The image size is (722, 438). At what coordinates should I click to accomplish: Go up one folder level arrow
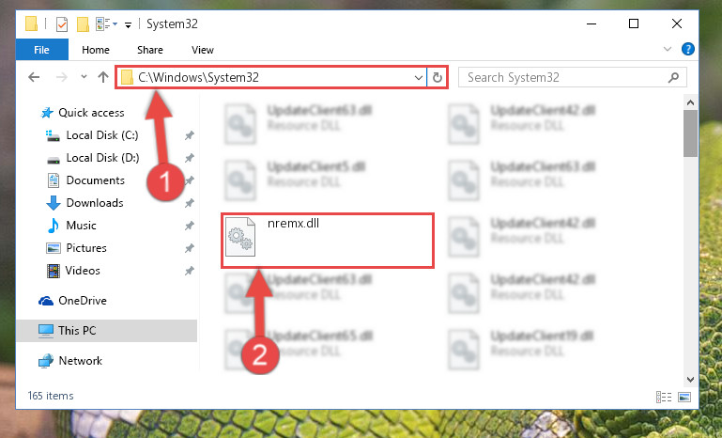(103, 77)
